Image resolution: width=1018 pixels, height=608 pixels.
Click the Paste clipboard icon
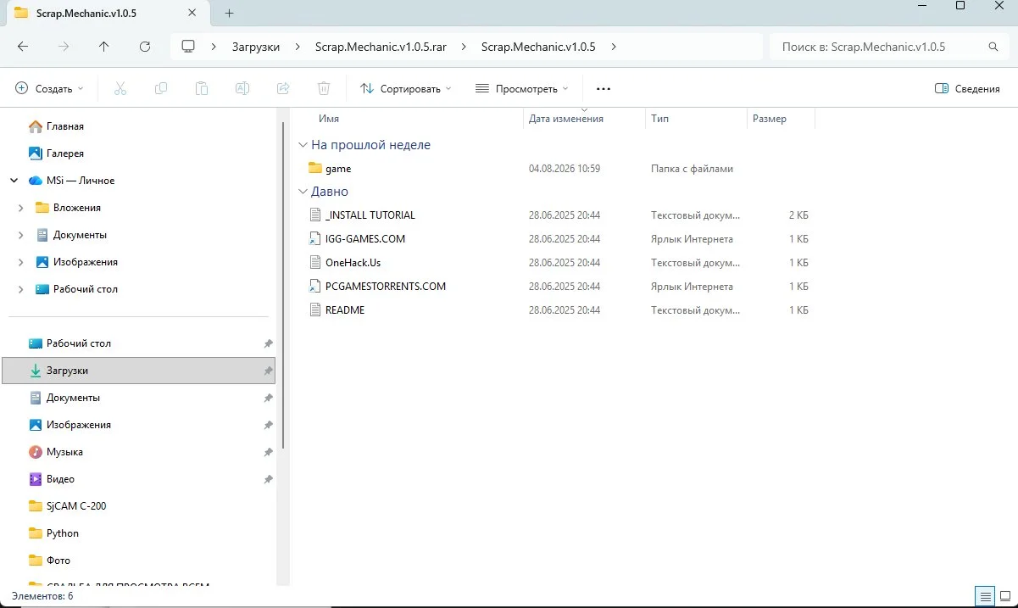click(201, 88)
